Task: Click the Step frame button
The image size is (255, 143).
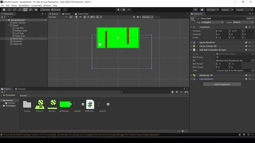Action: coord(129,10)
